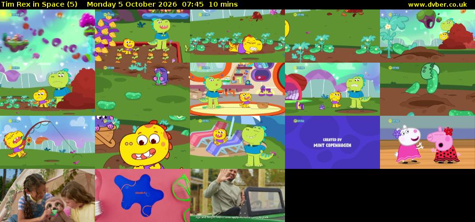Select thumbnail of purple creature holding plant
Screen dimensions: 475x222
(142, 89)
